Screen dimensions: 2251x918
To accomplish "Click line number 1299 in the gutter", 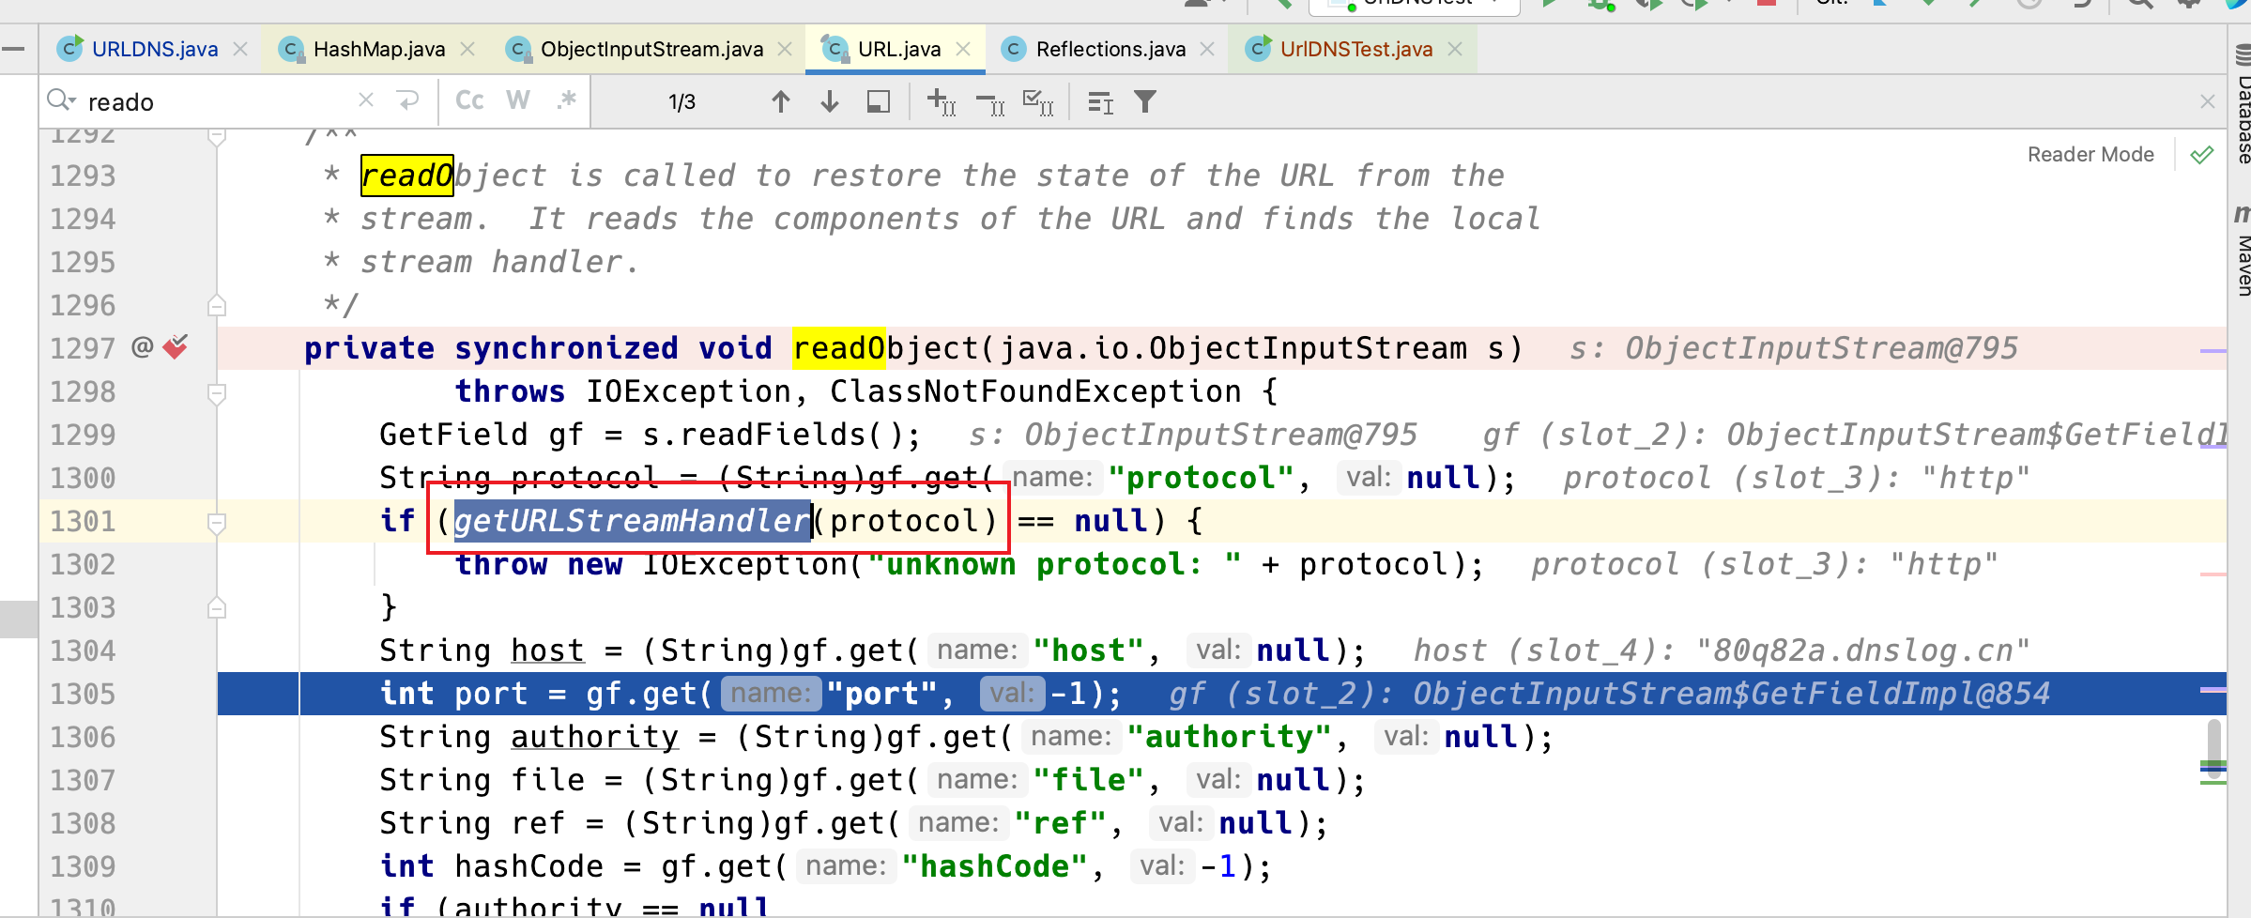I will pyautogui.click(x=83, y=435).
